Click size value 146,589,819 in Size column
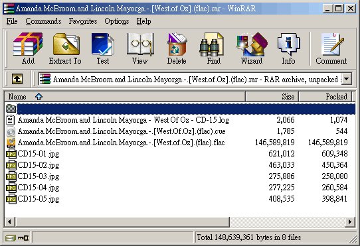Viewport: 360px width, 246px height. pyautogui.click(x=274, y=143)
